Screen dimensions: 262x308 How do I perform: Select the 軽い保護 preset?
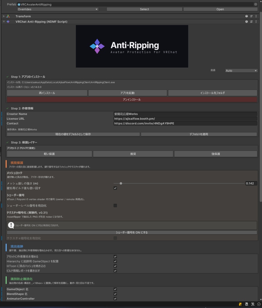tap(49, 154)
